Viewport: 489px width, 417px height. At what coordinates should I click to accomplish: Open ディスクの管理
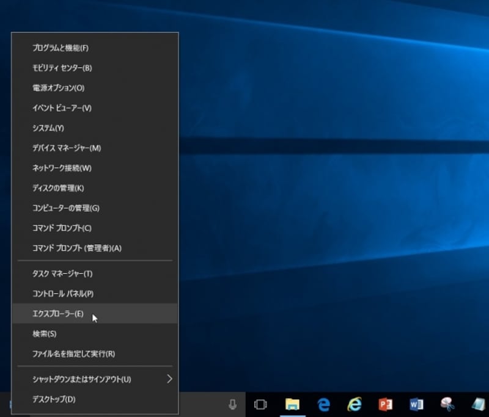pyautogui.click(x=58, y=188)
